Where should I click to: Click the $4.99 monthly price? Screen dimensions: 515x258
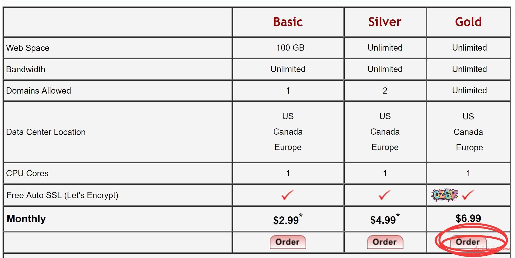pyautogui.click(x=383, y=220)
